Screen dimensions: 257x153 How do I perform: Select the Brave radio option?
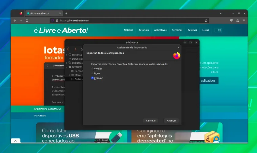[x=96, y=73]
